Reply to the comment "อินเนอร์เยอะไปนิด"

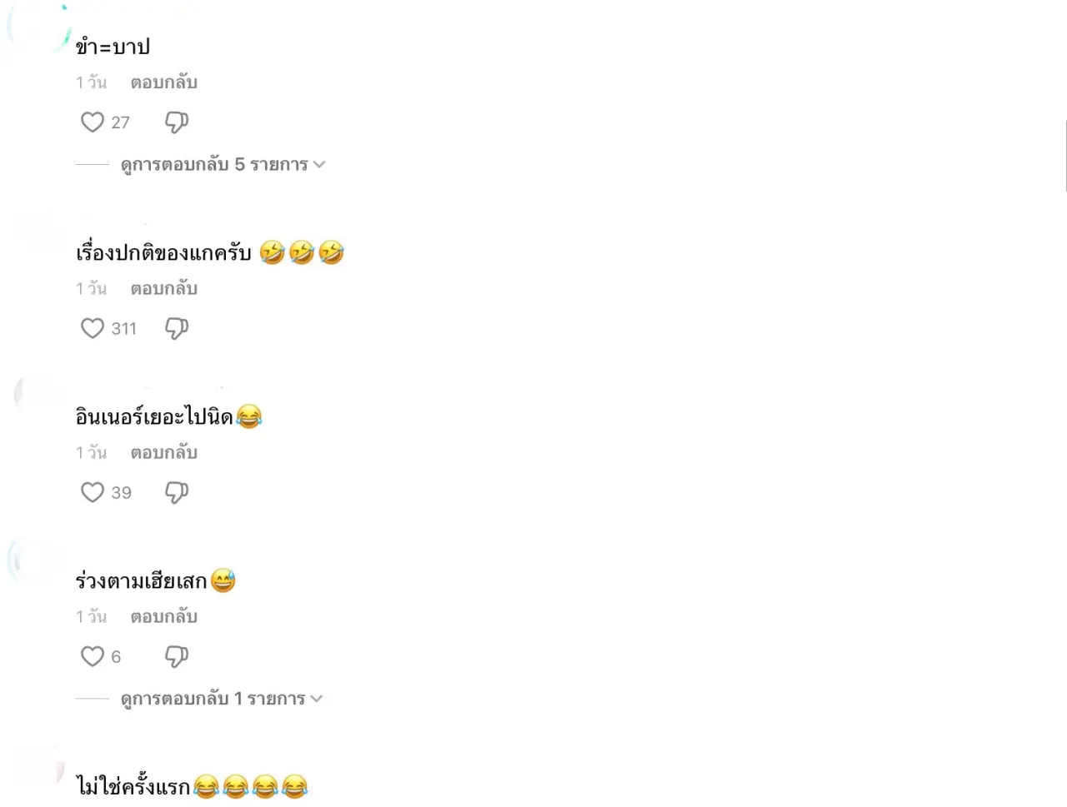(x=164, y=452)
